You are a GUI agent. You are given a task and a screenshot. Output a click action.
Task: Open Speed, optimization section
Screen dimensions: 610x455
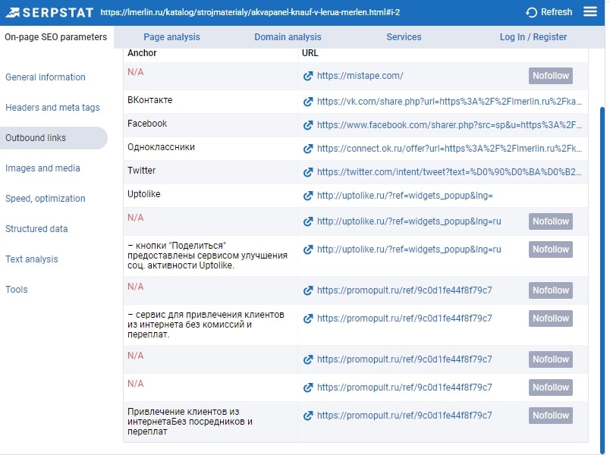[45, 199]
